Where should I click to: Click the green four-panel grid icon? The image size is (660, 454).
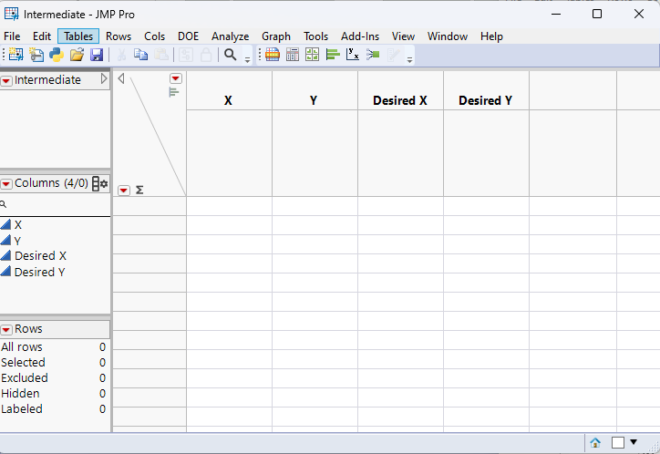tap(313, 55)
